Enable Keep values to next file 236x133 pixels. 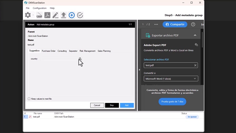point(29,99)
